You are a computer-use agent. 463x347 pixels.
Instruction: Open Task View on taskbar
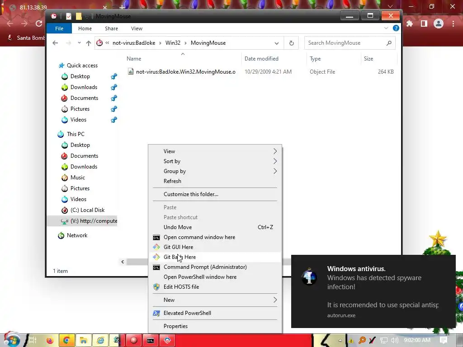[32, 341]
